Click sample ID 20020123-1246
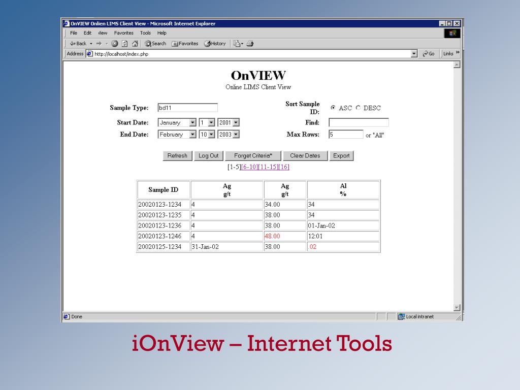Viewport: 520px width, 390px height. 160,237
